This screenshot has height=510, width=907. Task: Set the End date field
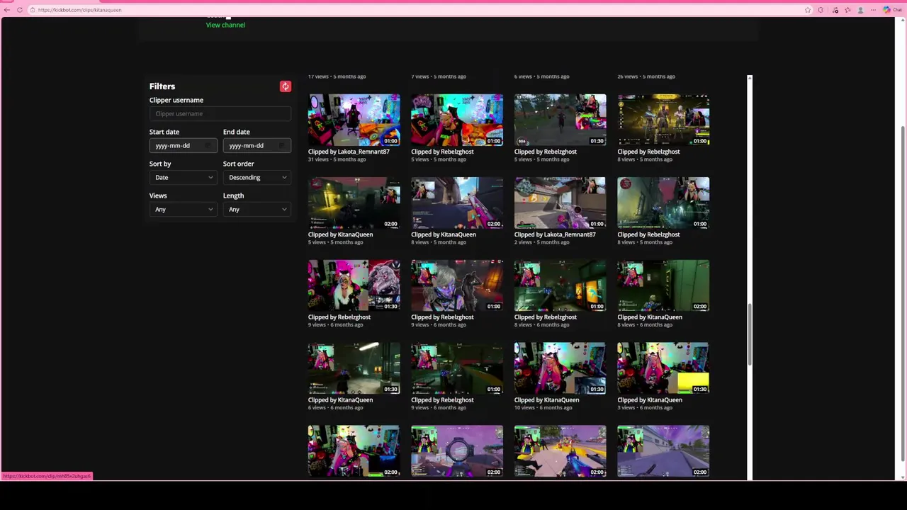pyautogui.click(x=257, y=145)
